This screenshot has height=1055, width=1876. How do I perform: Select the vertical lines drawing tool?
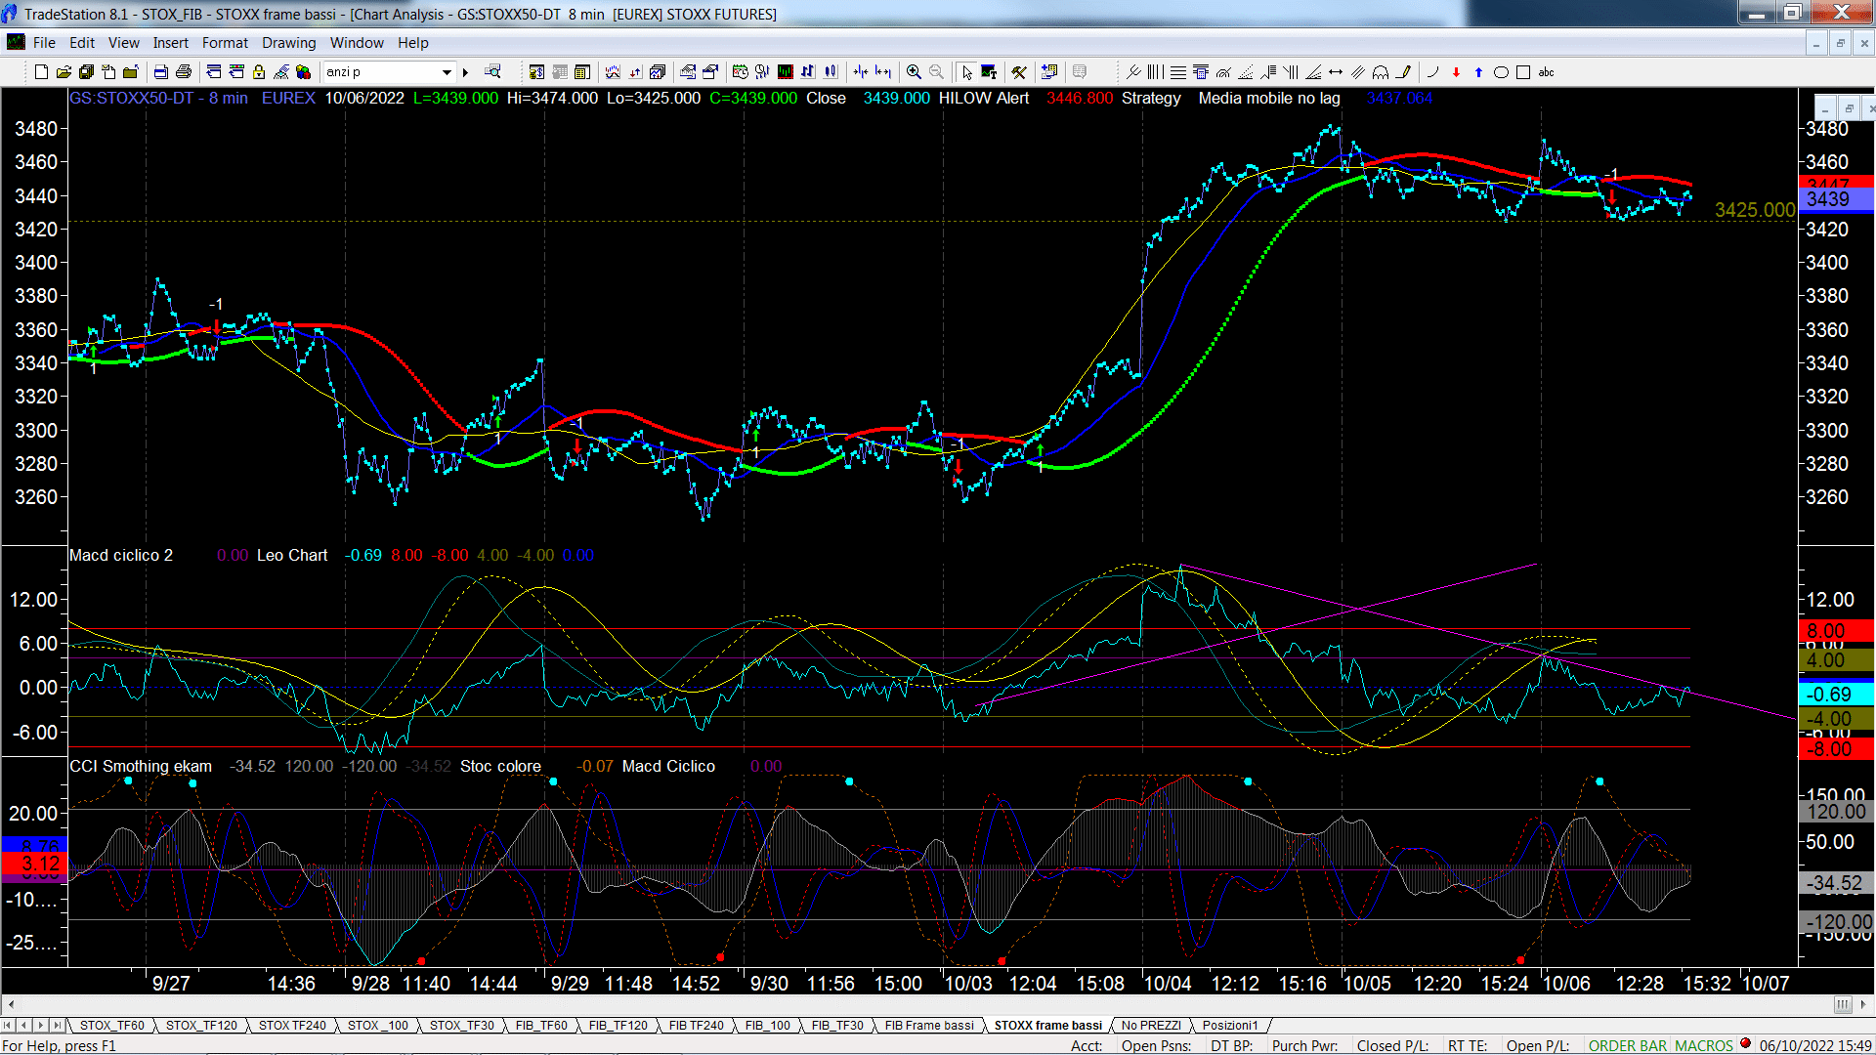tap(1155, 72)
